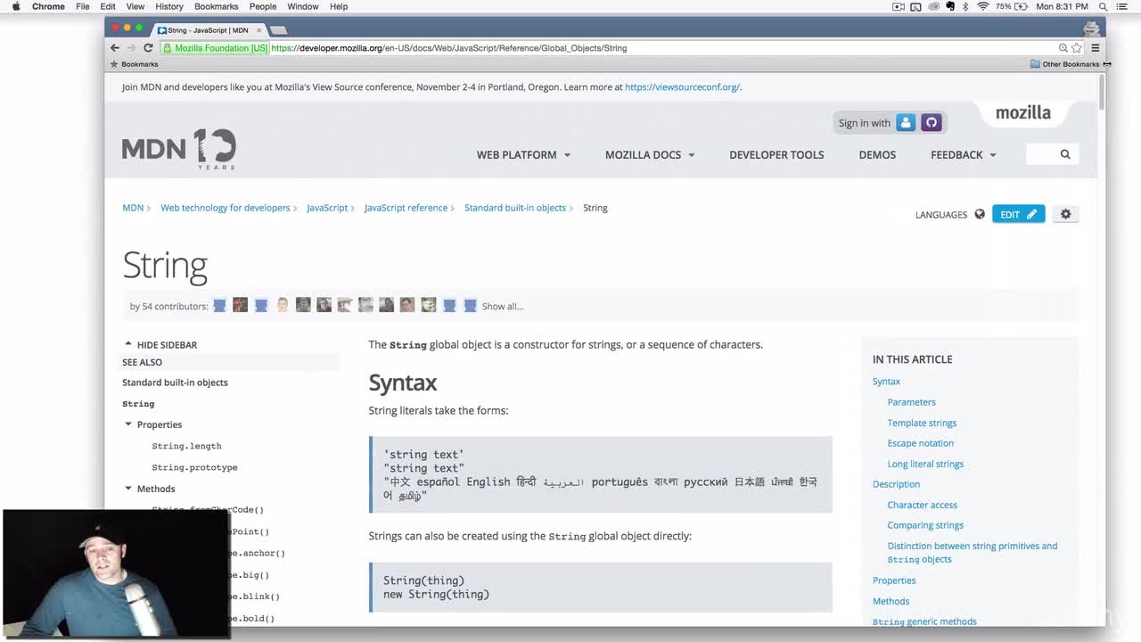The height and width of the screenshot is (642, 1141).
Task: Open the Other Bookmarks folder
Action: pyautogui.click(x=1064, y=64)
